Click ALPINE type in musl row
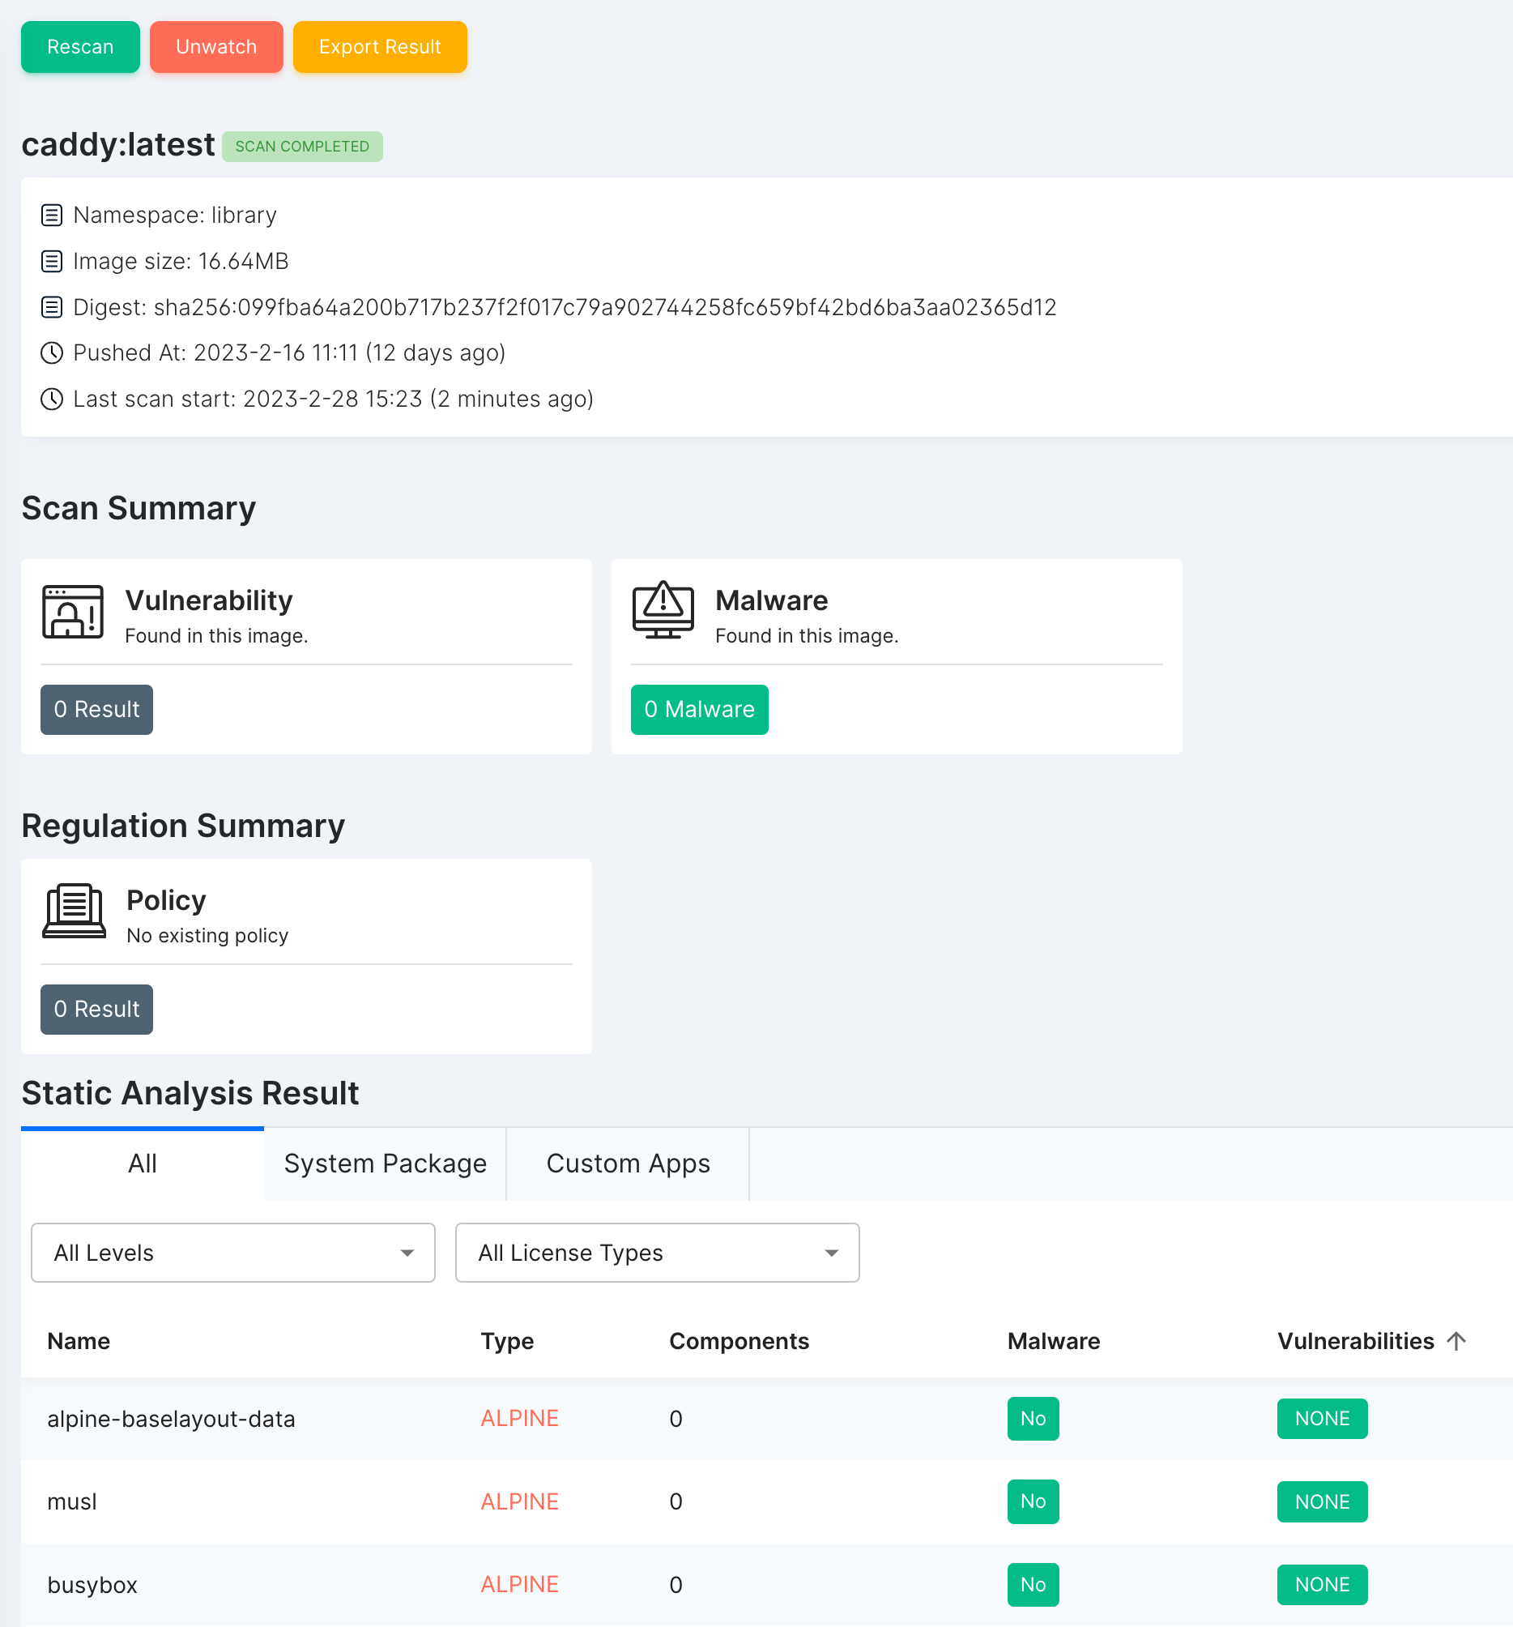Image resolution: width=1513 pixels, height=1627 pixels. click(x=520, y=1501)
